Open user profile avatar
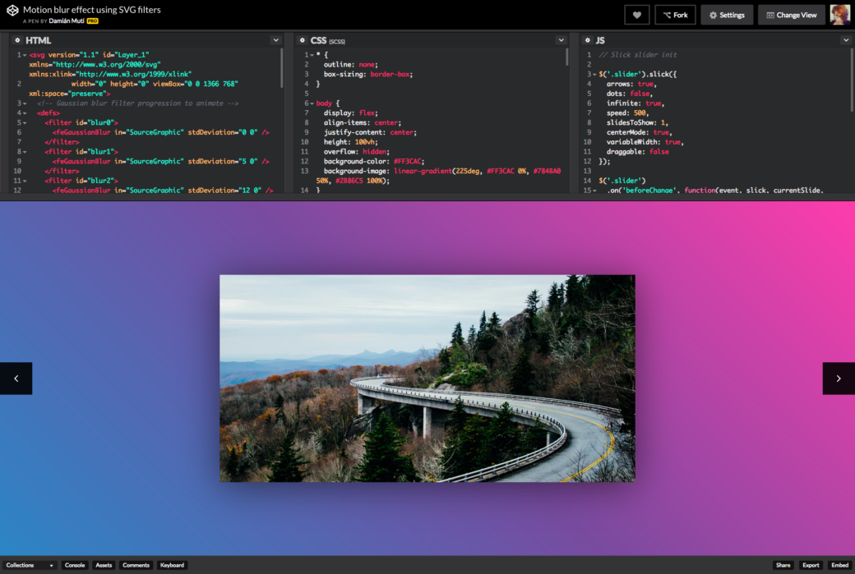Screen dimensions: 855x574 (x=839, y=15)
